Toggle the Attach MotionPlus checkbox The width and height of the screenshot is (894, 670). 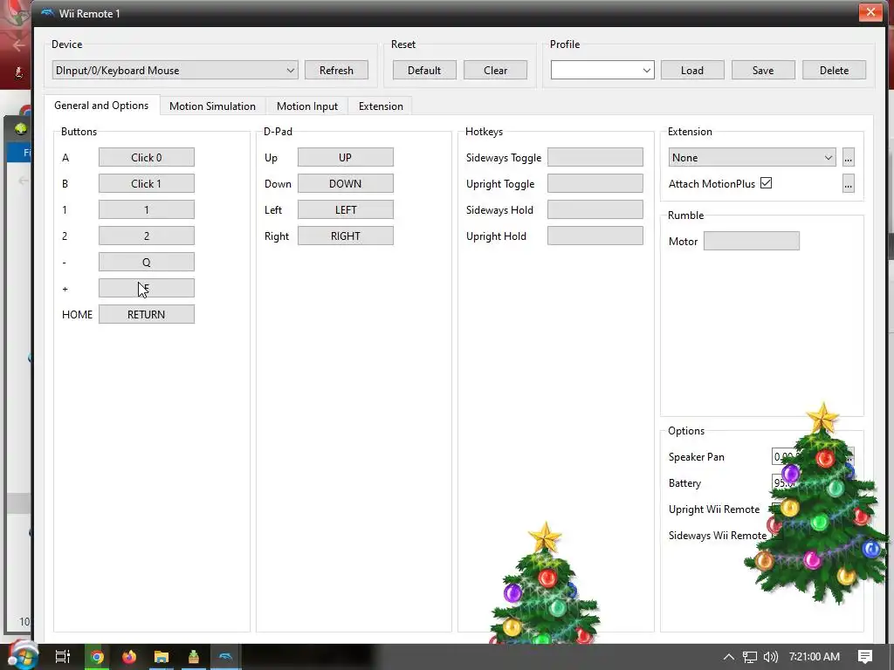click(767, 183)
